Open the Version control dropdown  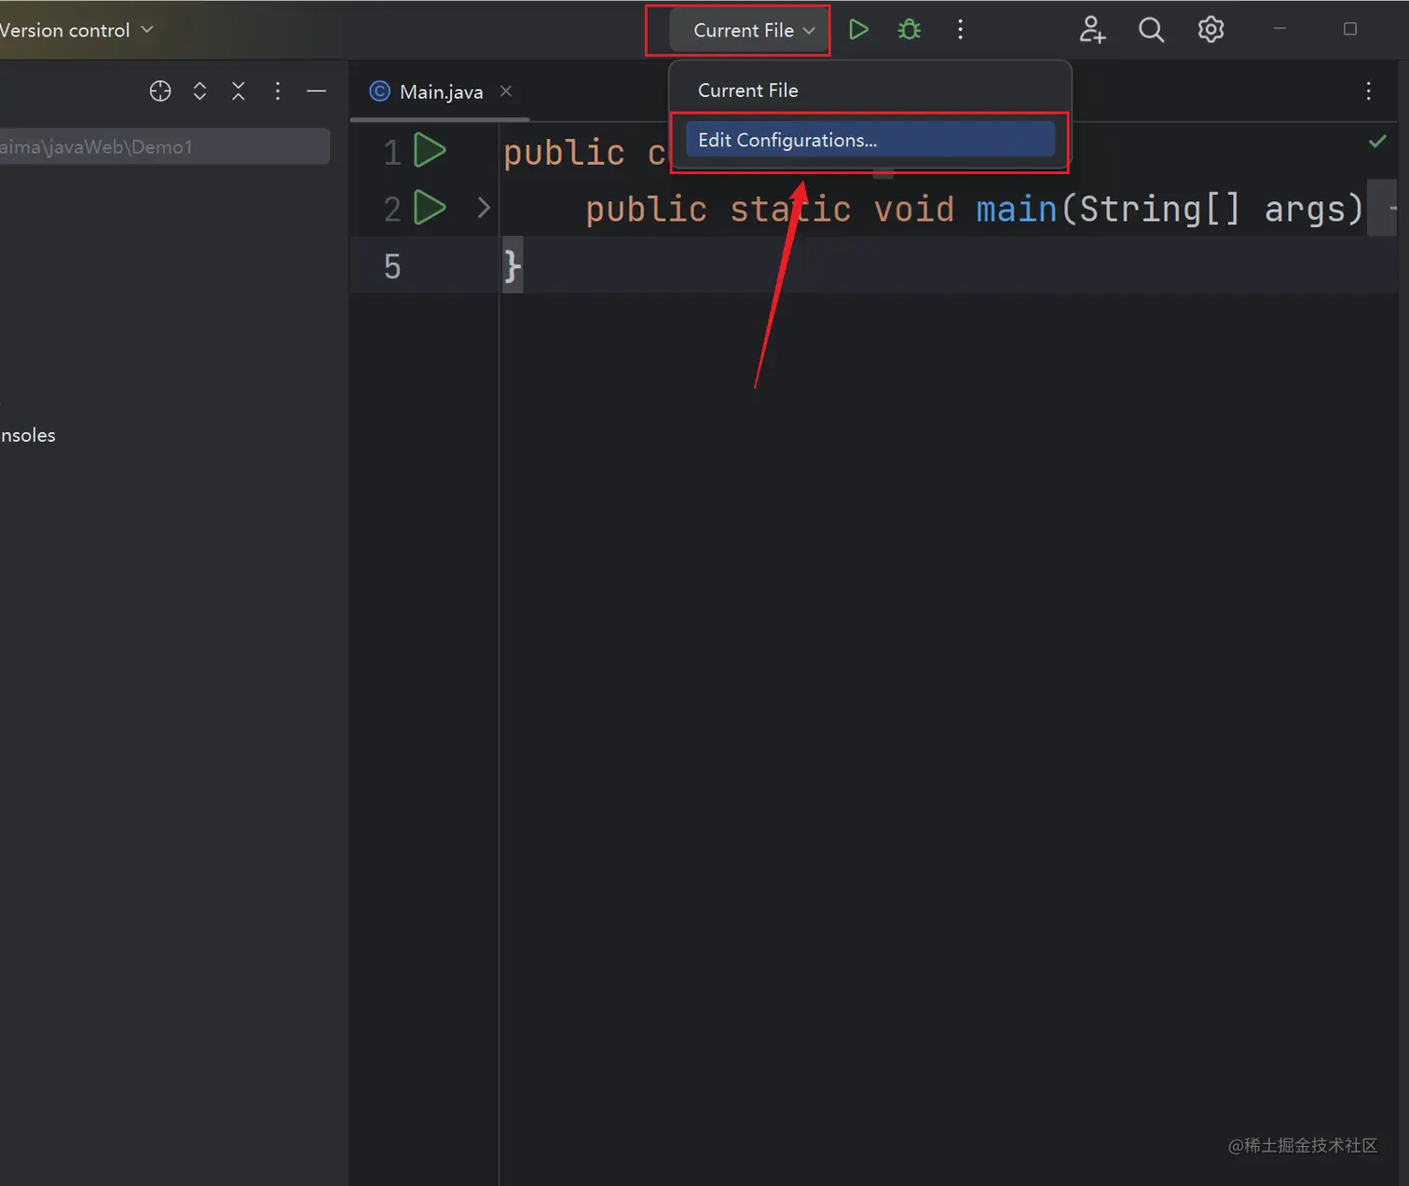[x=76, y=30]
